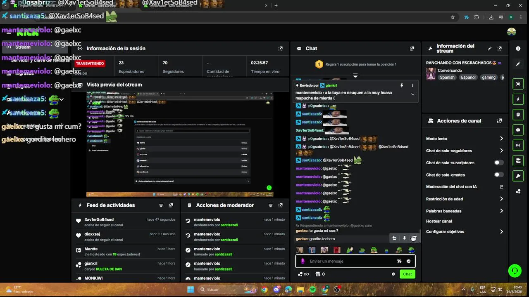Image resolution: width=529 pixels, height=297 pixels.
Task: Expand the pinned message with its chevron
Action: coord(412,94)
